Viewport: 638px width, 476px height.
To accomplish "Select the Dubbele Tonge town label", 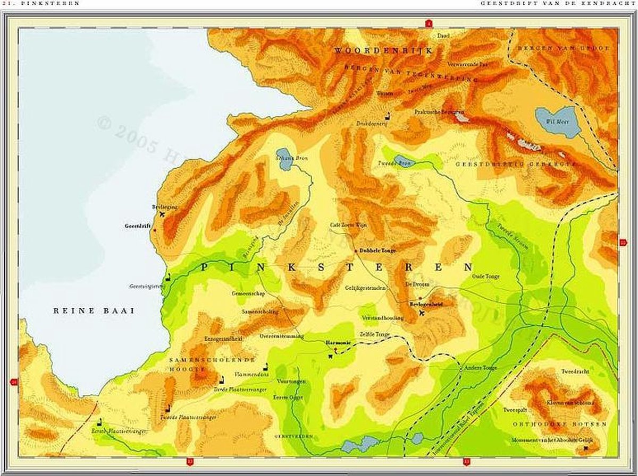I will tap(378, 250).
